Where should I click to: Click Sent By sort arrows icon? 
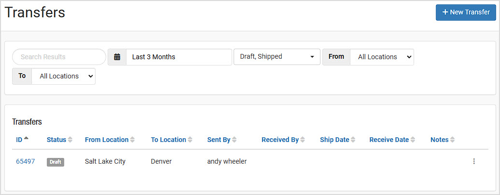point(234,140)
